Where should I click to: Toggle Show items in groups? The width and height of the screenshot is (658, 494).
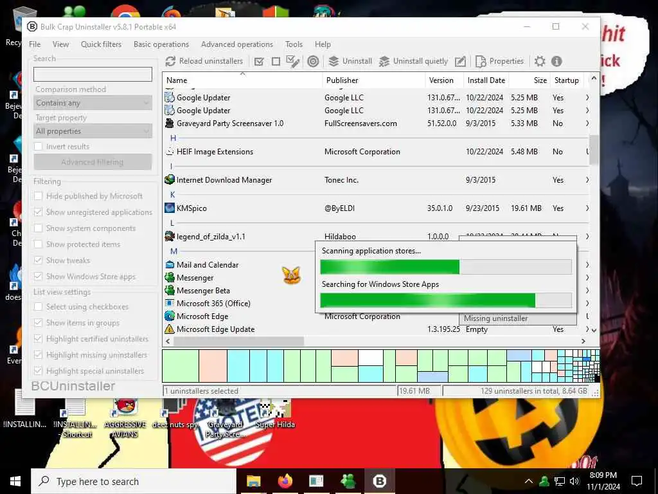coord(38,323)
